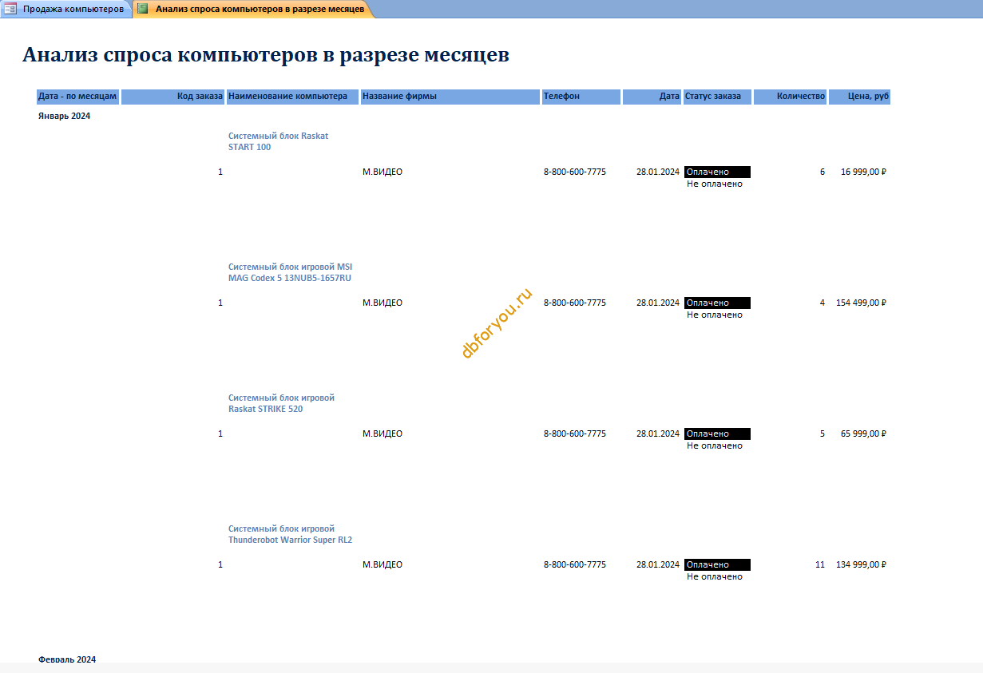Select Не оплачено status in MSI MAG Codex row
The width and height of the screenshot is (983, 673).
[715, 315]
